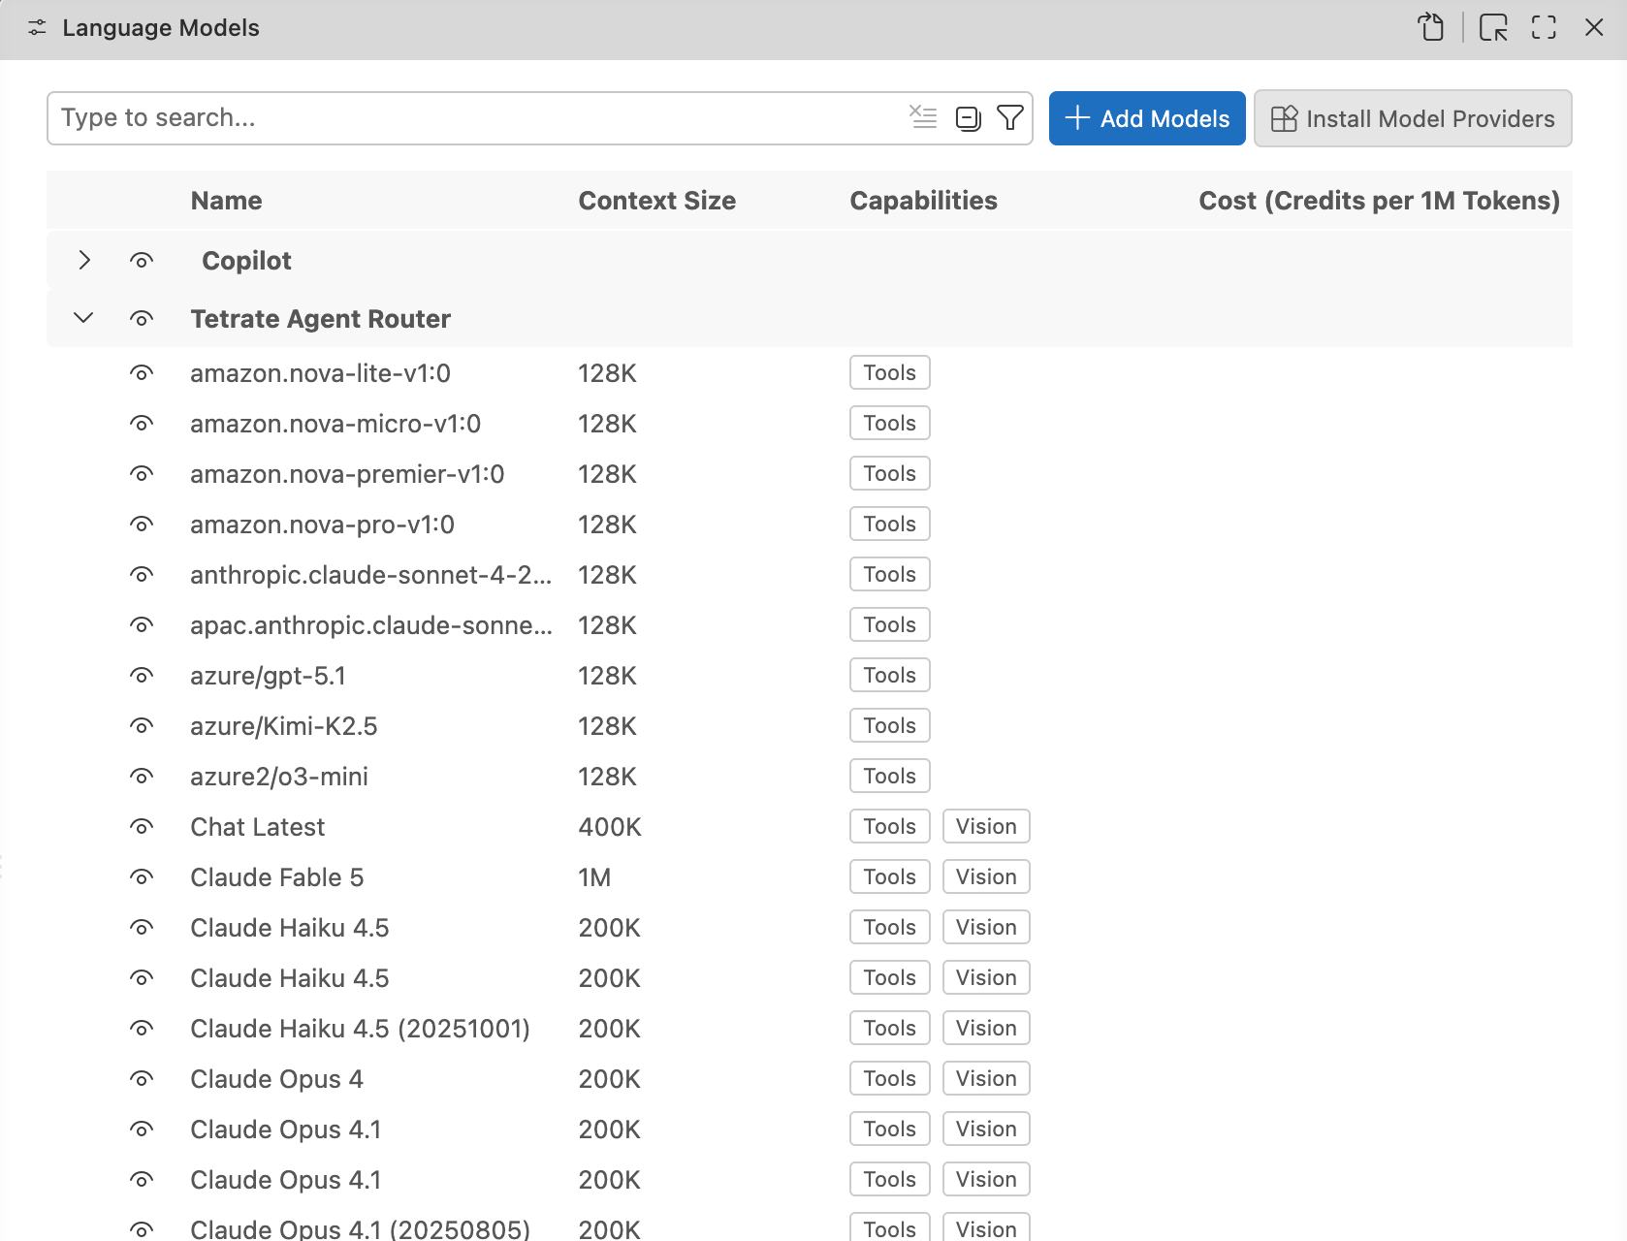The image size is (1627, 1241).
Task: Click the 200K value for Claude Opus 4
Action: point(609,1078)
